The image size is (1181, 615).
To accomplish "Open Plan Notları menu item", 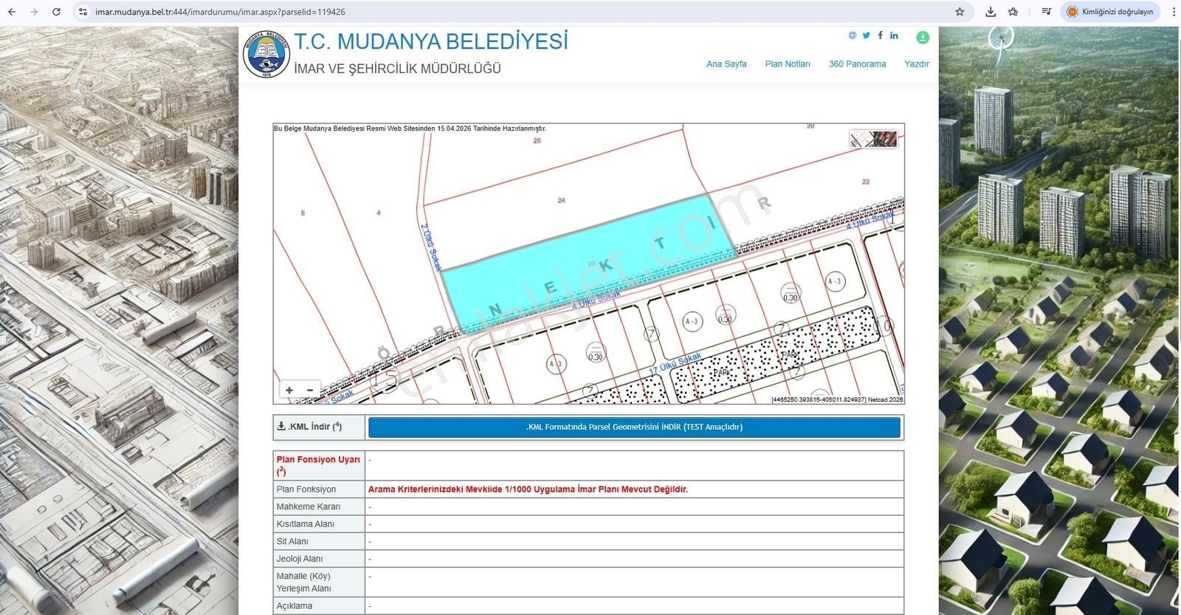I will tap(788, 64).
